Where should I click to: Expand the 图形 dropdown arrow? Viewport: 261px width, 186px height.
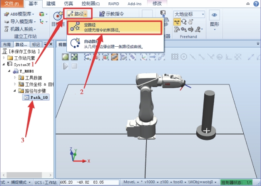click(x=215, y=30)
